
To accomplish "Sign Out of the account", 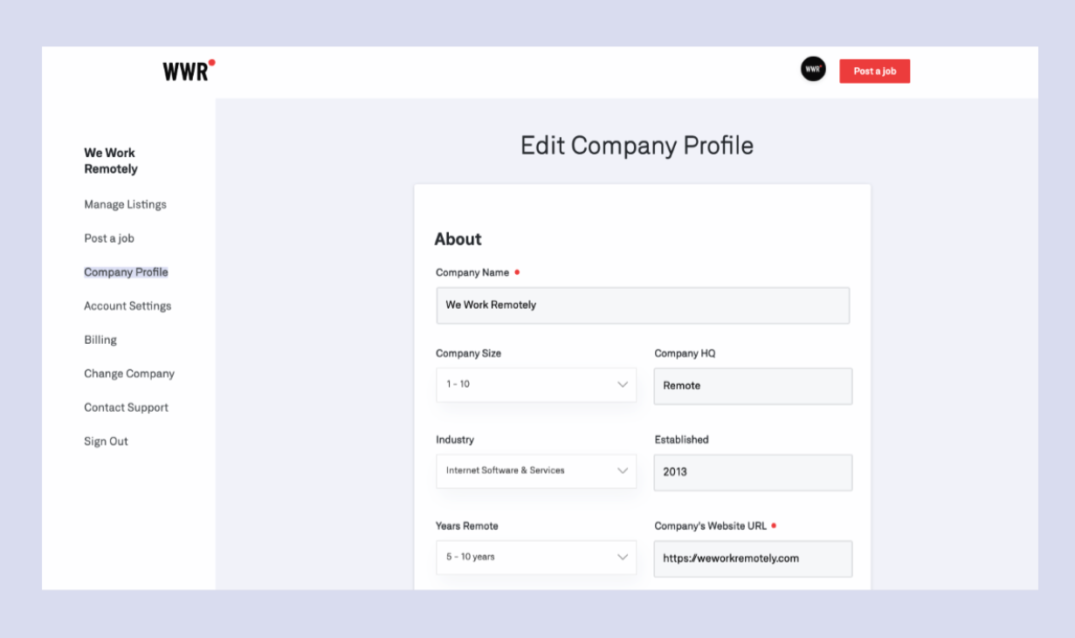I will [x=106, y=441].
